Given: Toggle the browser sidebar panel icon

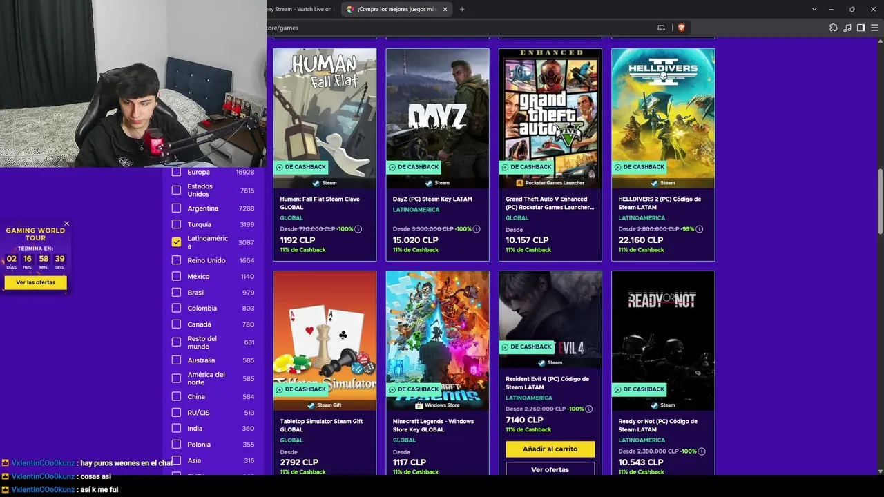Looking at the screenshot, I should [x=861, y=28].
